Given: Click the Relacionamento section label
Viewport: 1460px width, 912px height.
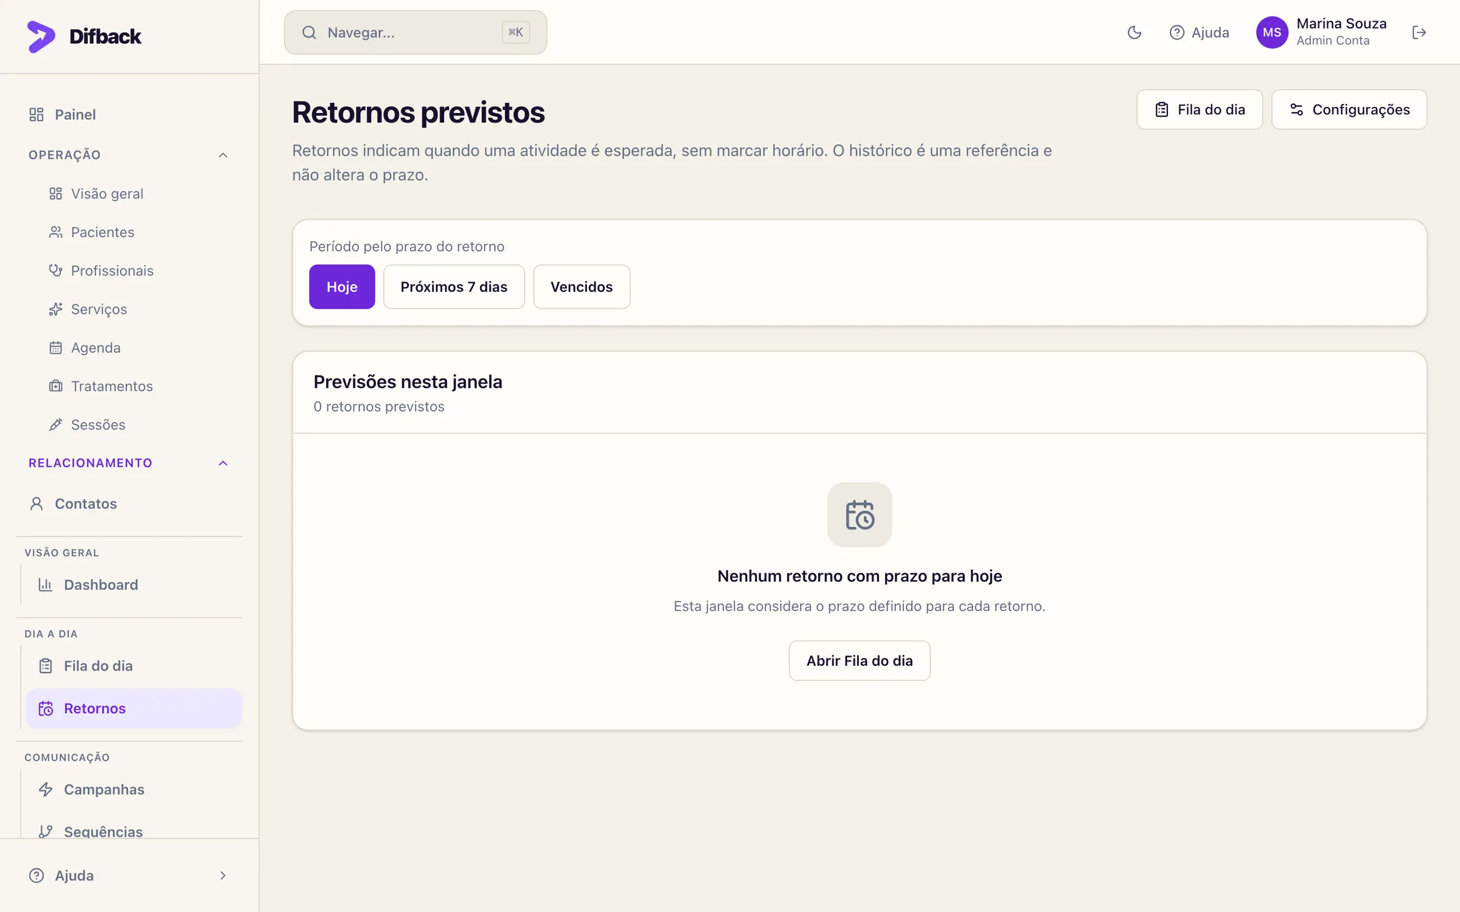Looking at the screenshot, I should [x=90, y=463].
